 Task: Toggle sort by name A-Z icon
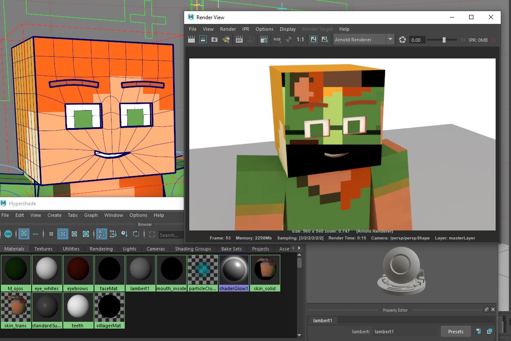[x=102, y=233]
